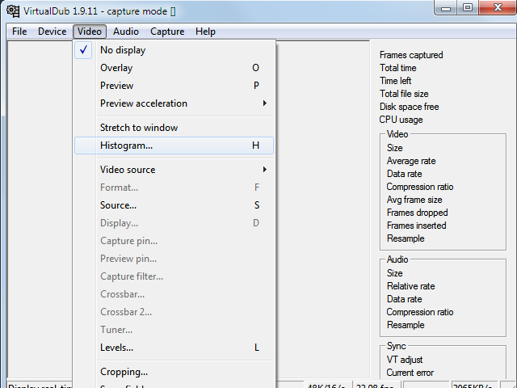Click the Frames inserted label
The image size is (517, 388).
click(416, 226)
